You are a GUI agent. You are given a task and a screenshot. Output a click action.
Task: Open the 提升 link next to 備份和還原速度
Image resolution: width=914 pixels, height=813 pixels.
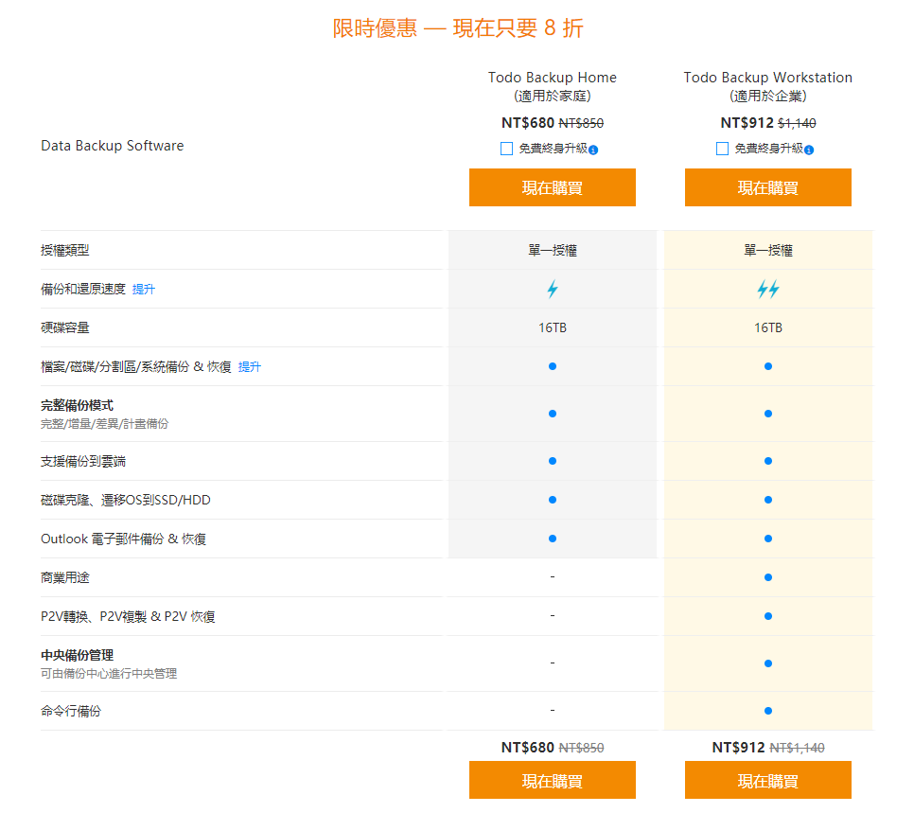(x=144, y=290)
